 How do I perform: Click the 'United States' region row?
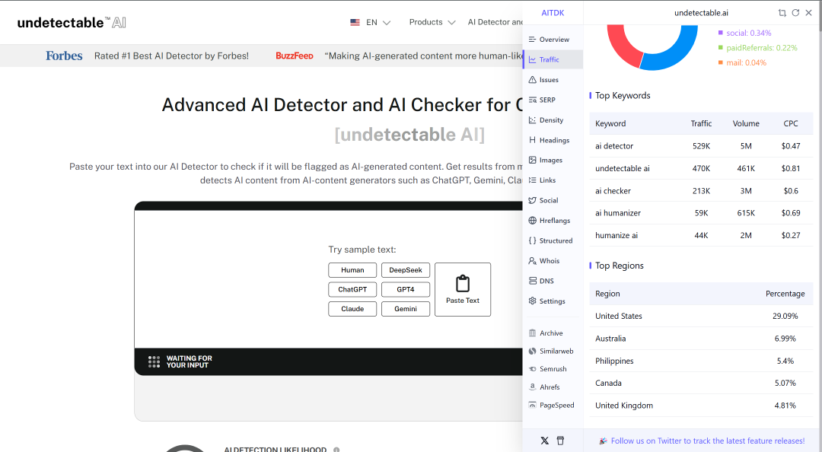701,317
